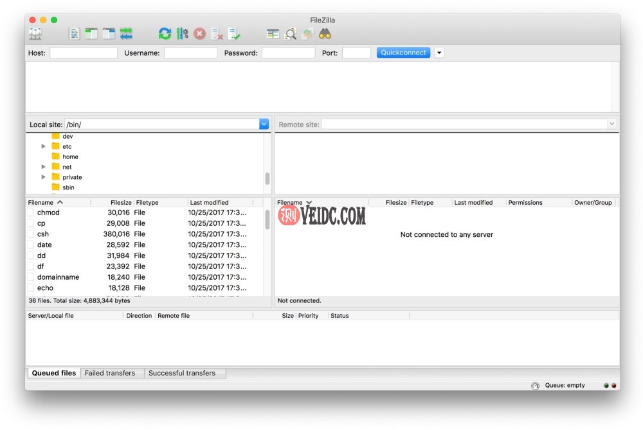Open the binoculars file search icon
The height and width of the screenshot is (430, 643).
325,34
